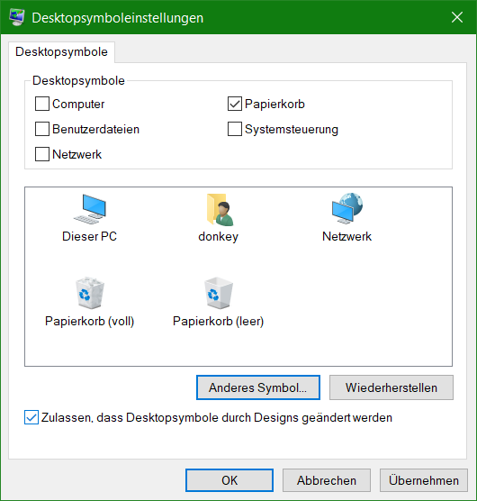Close the Desktopsymboleinstellungen dialog
This screenshot has height=501, width=477.
457,17
